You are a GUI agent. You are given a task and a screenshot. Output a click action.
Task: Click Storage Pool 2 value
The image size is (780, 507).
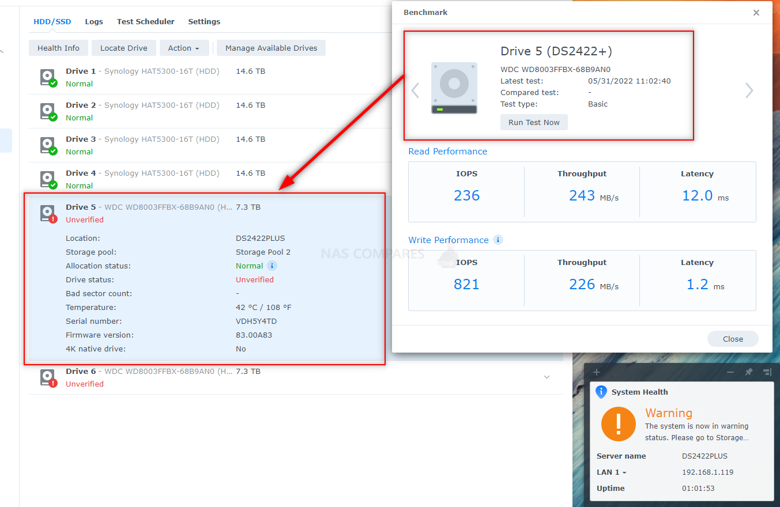pos(263,252)
